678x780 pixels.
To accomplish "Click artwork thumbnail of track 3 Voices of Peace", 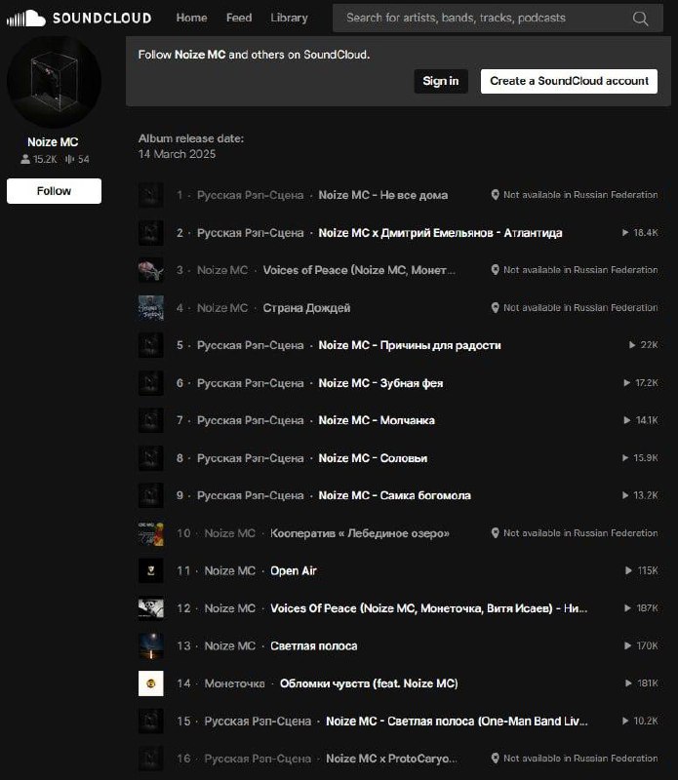I will click(x=151, y=270).
